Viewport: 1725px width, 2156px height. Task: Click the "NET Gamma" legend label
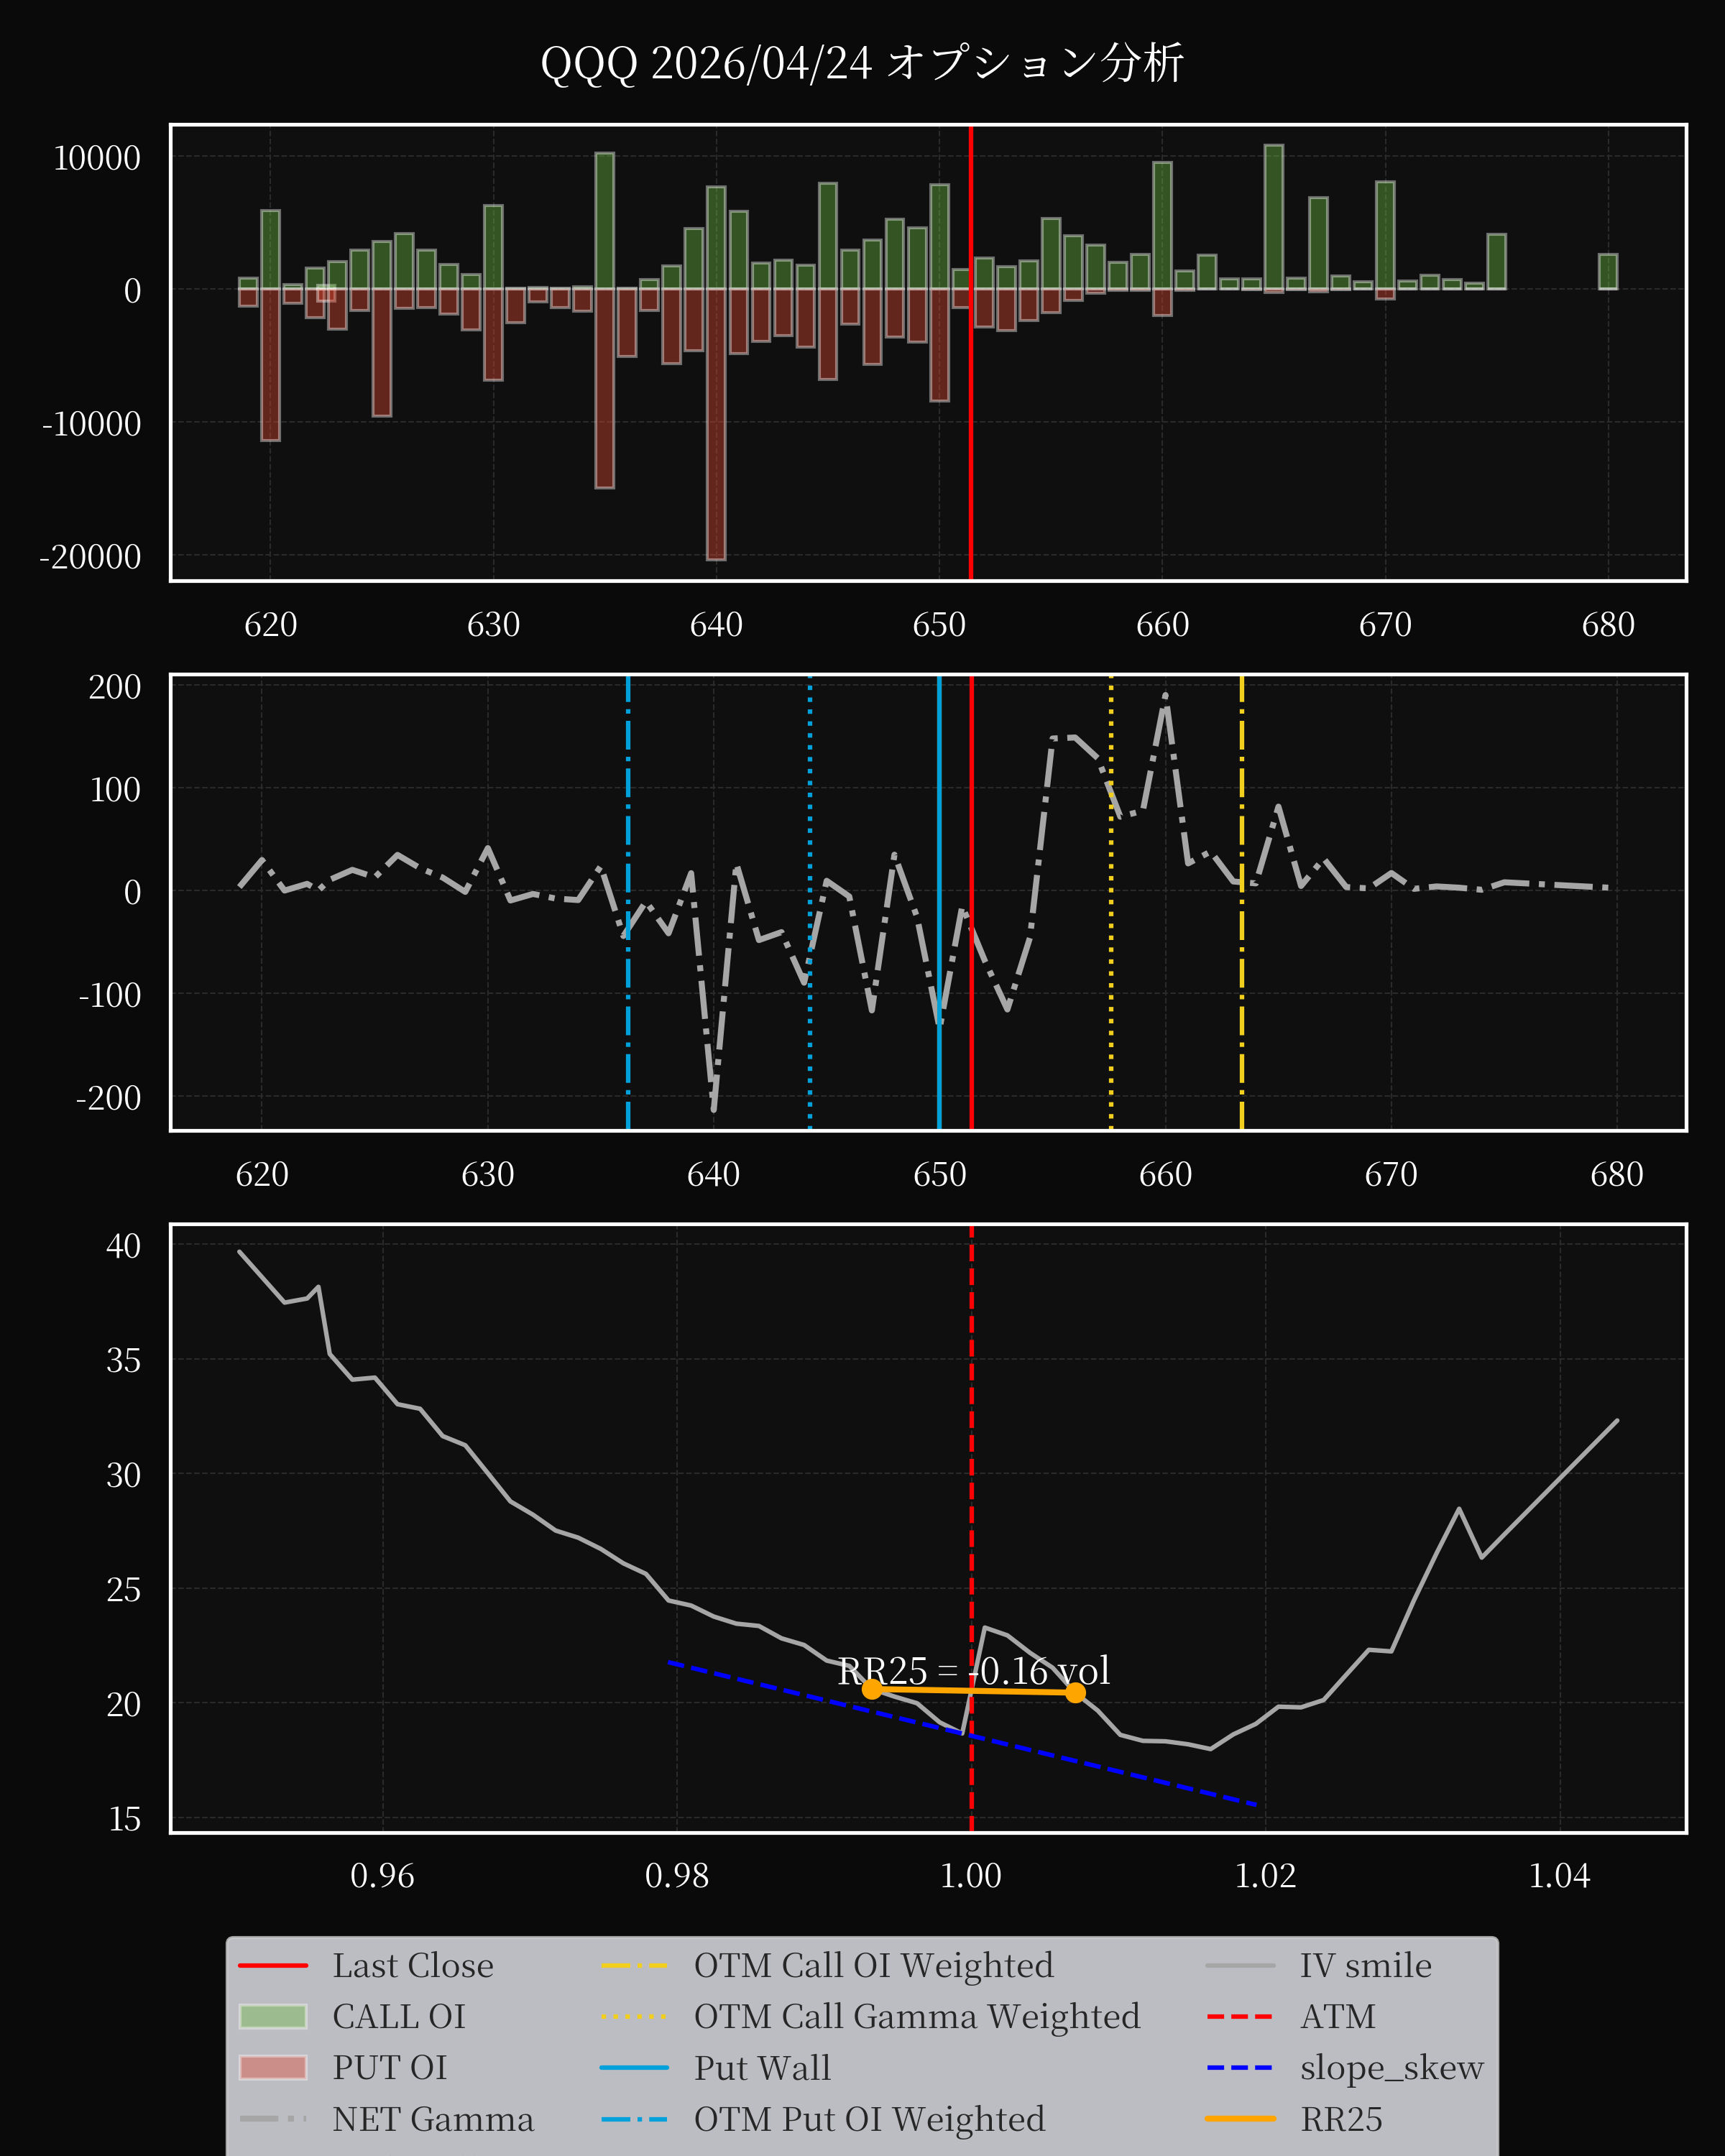pyautogui.click(x=433, y=2119)
